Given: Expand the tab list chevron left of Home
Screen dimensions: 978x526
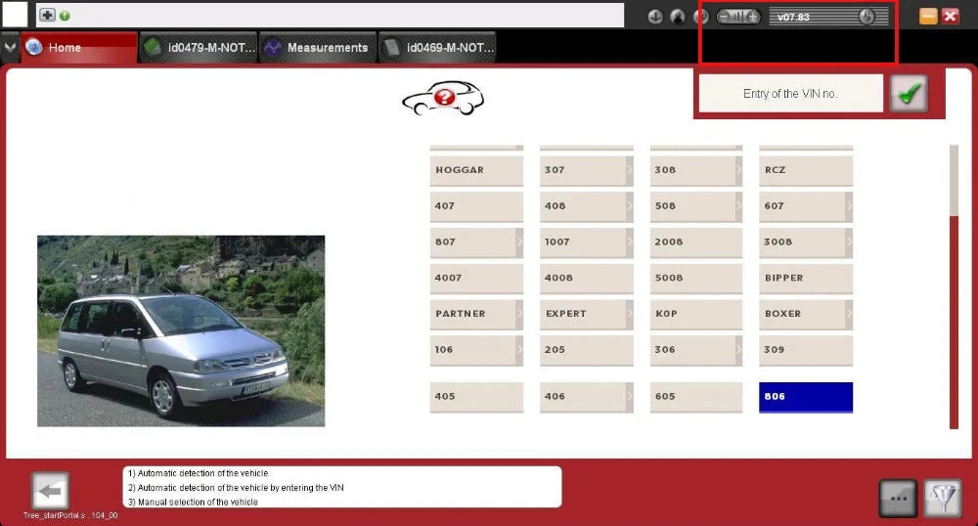Looking at the screenshot, I should tap(10, 47).
